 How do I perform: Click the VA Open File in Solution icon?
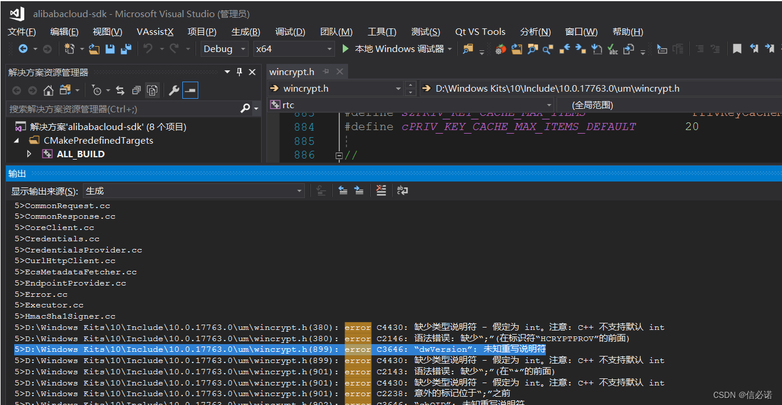(517, 49)
